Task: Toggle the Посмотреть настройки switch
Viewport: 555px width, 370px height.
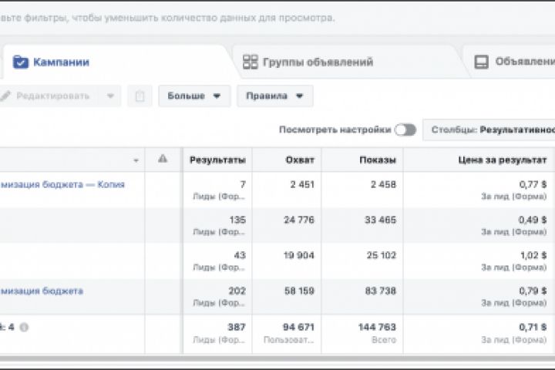Action: [x=405, y=130]
